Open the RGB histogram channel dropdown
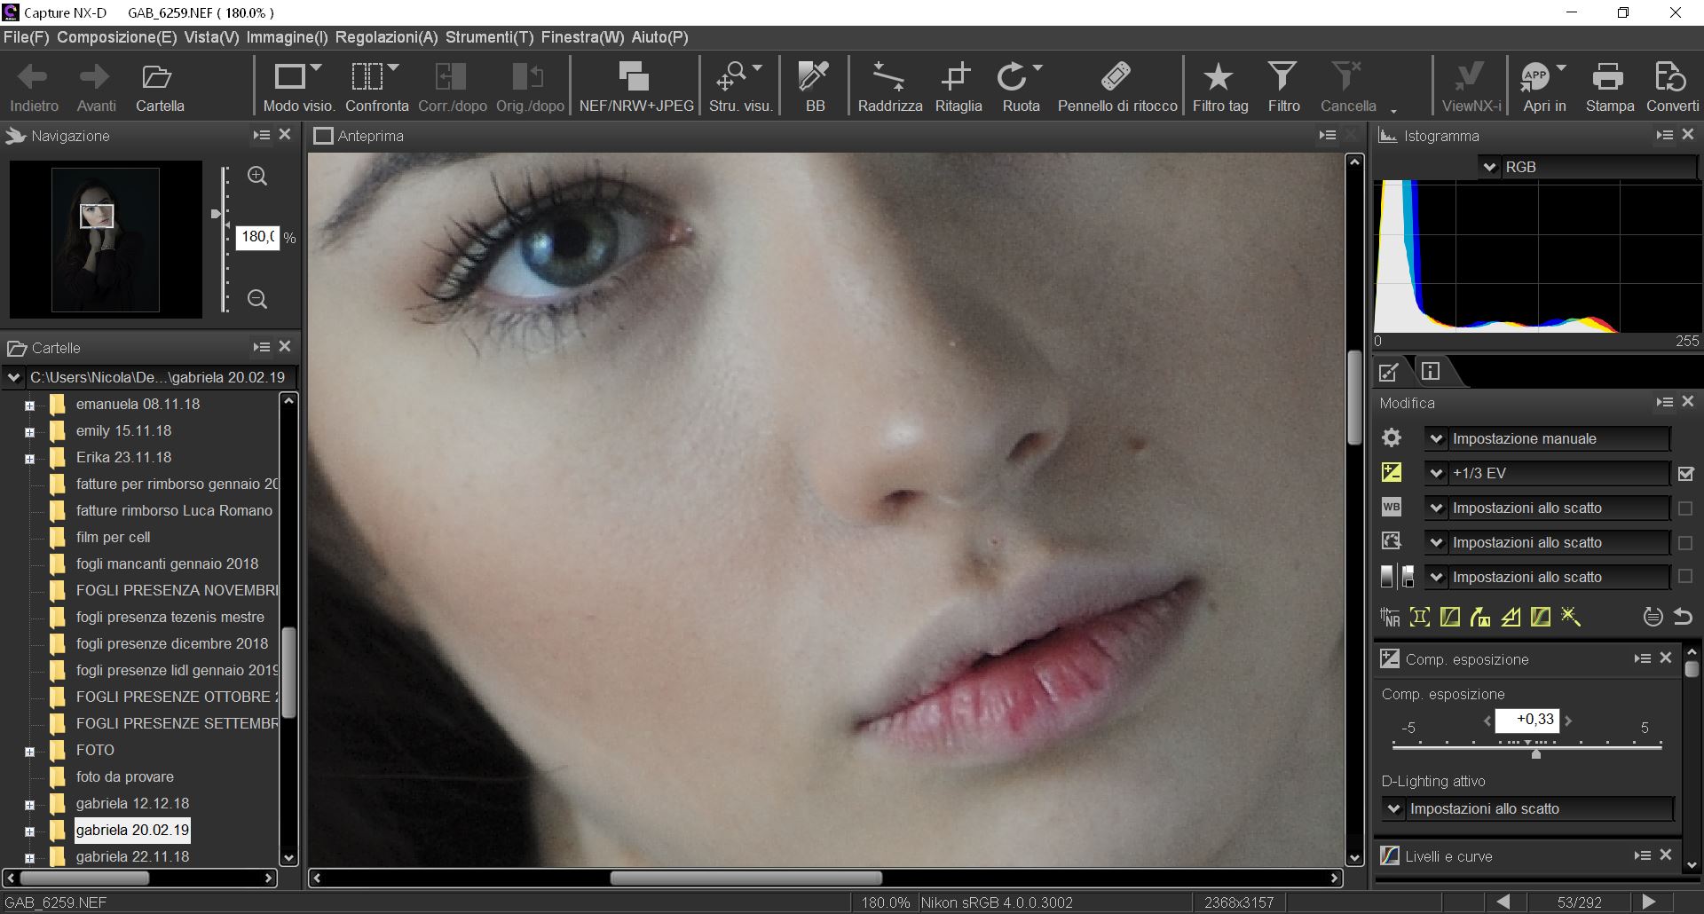 pos(1588,167)
